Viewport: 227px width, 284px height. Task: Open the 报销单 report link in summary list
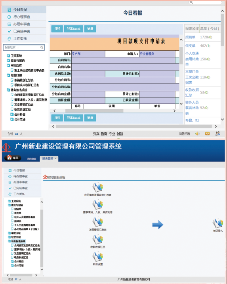click(x=190, y=37)
